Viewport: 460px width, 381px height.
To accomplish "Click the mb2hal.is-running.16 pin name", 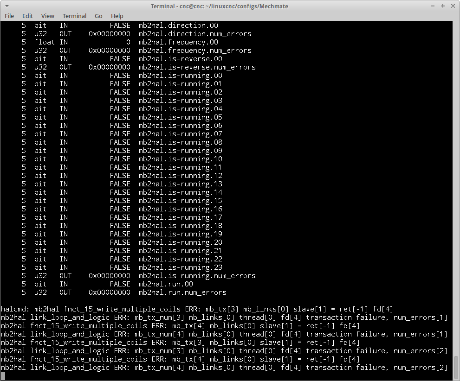I will click(181, 209).
